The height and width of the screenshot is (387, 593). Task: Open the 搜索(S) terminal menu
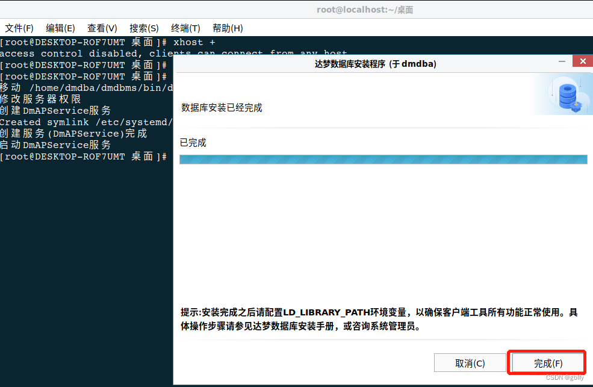[x=144, y=28]
